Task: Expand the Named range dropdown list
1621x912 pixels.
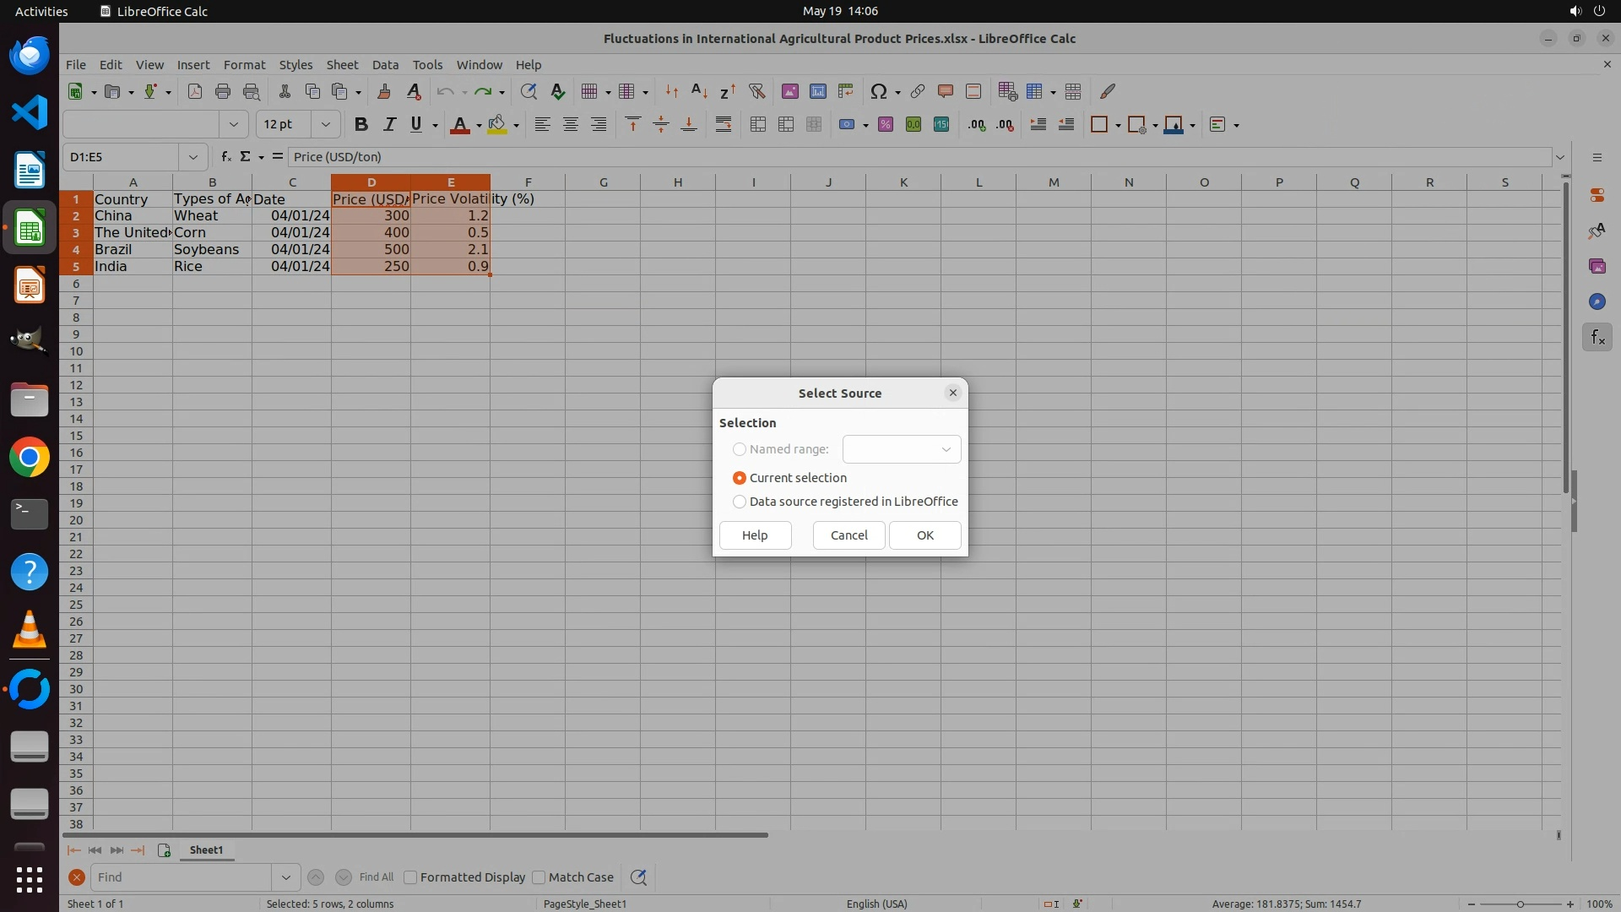Action: 946,449
